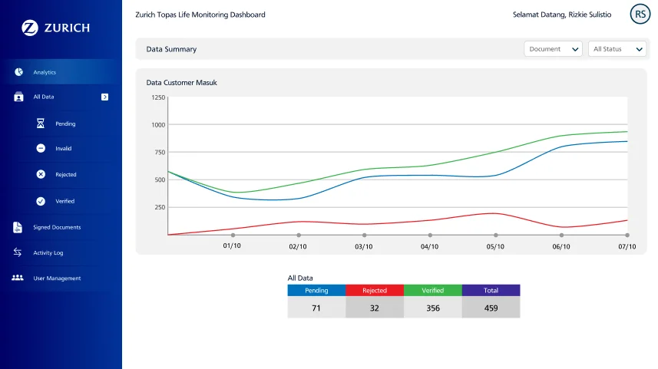Open the All Status dropdown
The width and height of the screenshot is (658, 369).
click(617, 49)
